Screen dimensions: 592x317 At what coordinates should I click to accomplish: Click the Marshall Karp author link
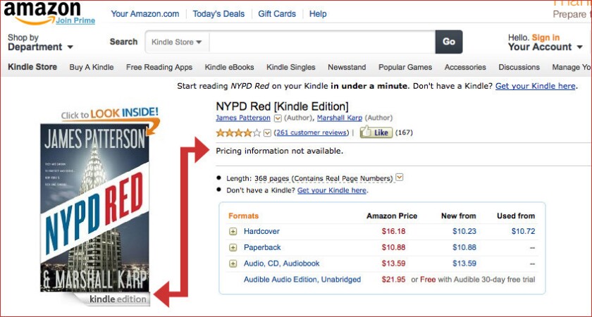coord(340,118)
